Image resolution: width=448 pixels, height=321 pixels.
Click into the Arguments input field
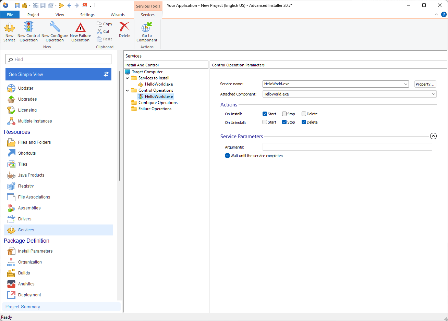pyautogui.click(x=347, y=147)
